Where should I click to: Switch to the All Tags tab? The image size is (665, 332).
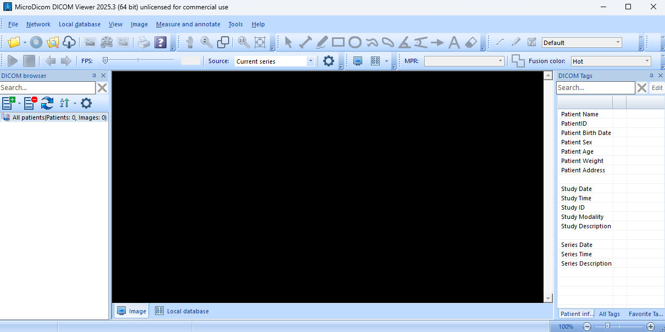(x=609, y=314)
